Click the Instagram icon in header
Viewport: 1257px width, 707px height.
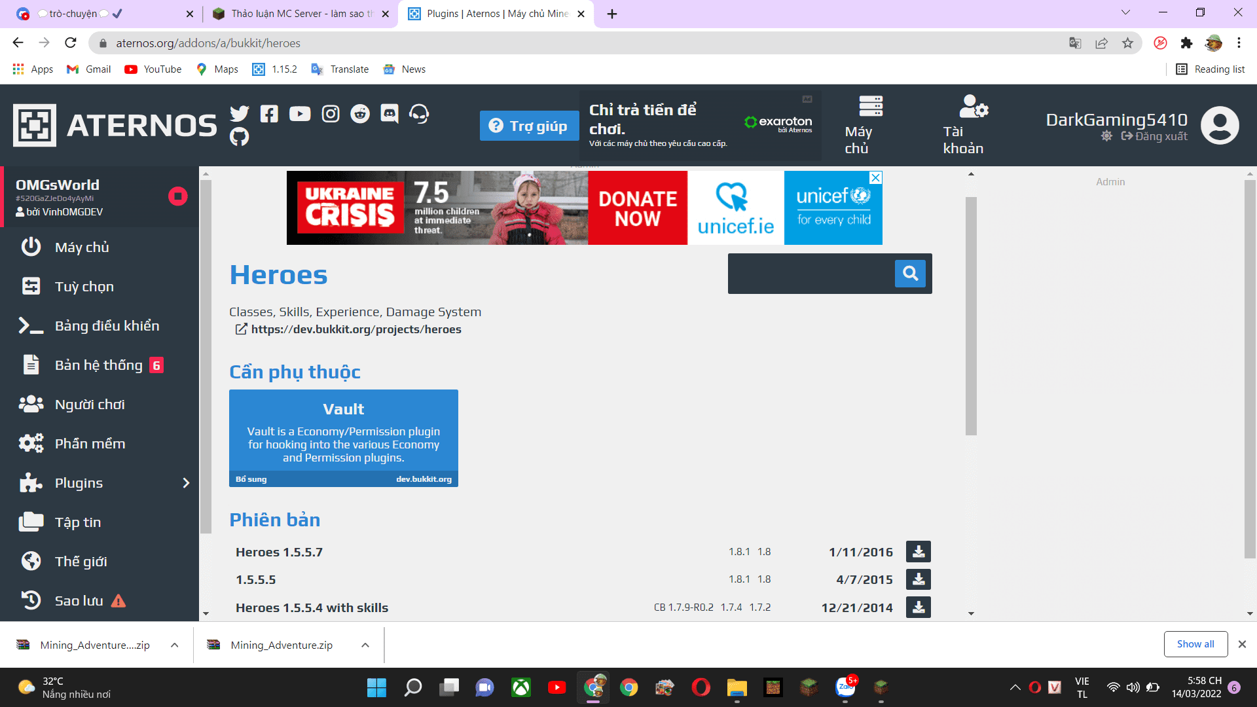[x=331, y=114]
